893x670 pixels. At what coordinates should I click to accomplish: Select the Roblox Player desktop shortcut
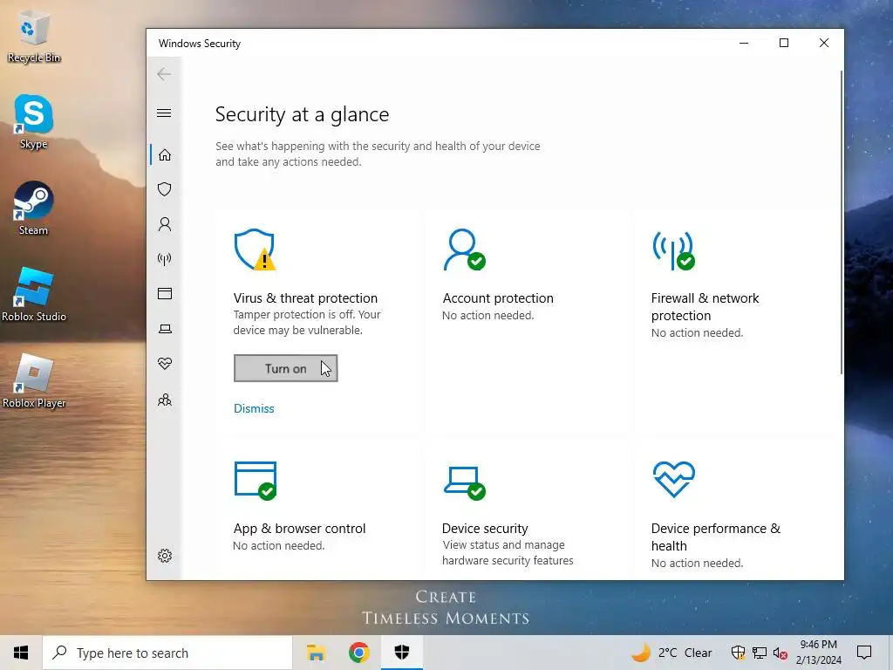click(34, 381)
